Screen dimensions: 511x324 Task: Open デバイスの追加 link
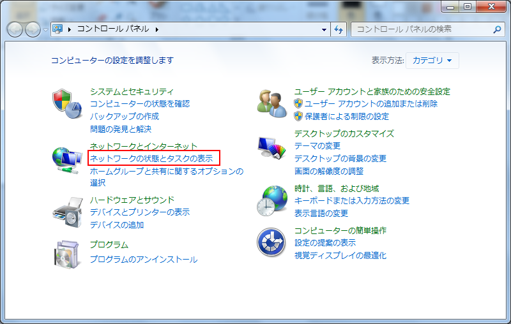pyautogui.click(x=117, y=225)
